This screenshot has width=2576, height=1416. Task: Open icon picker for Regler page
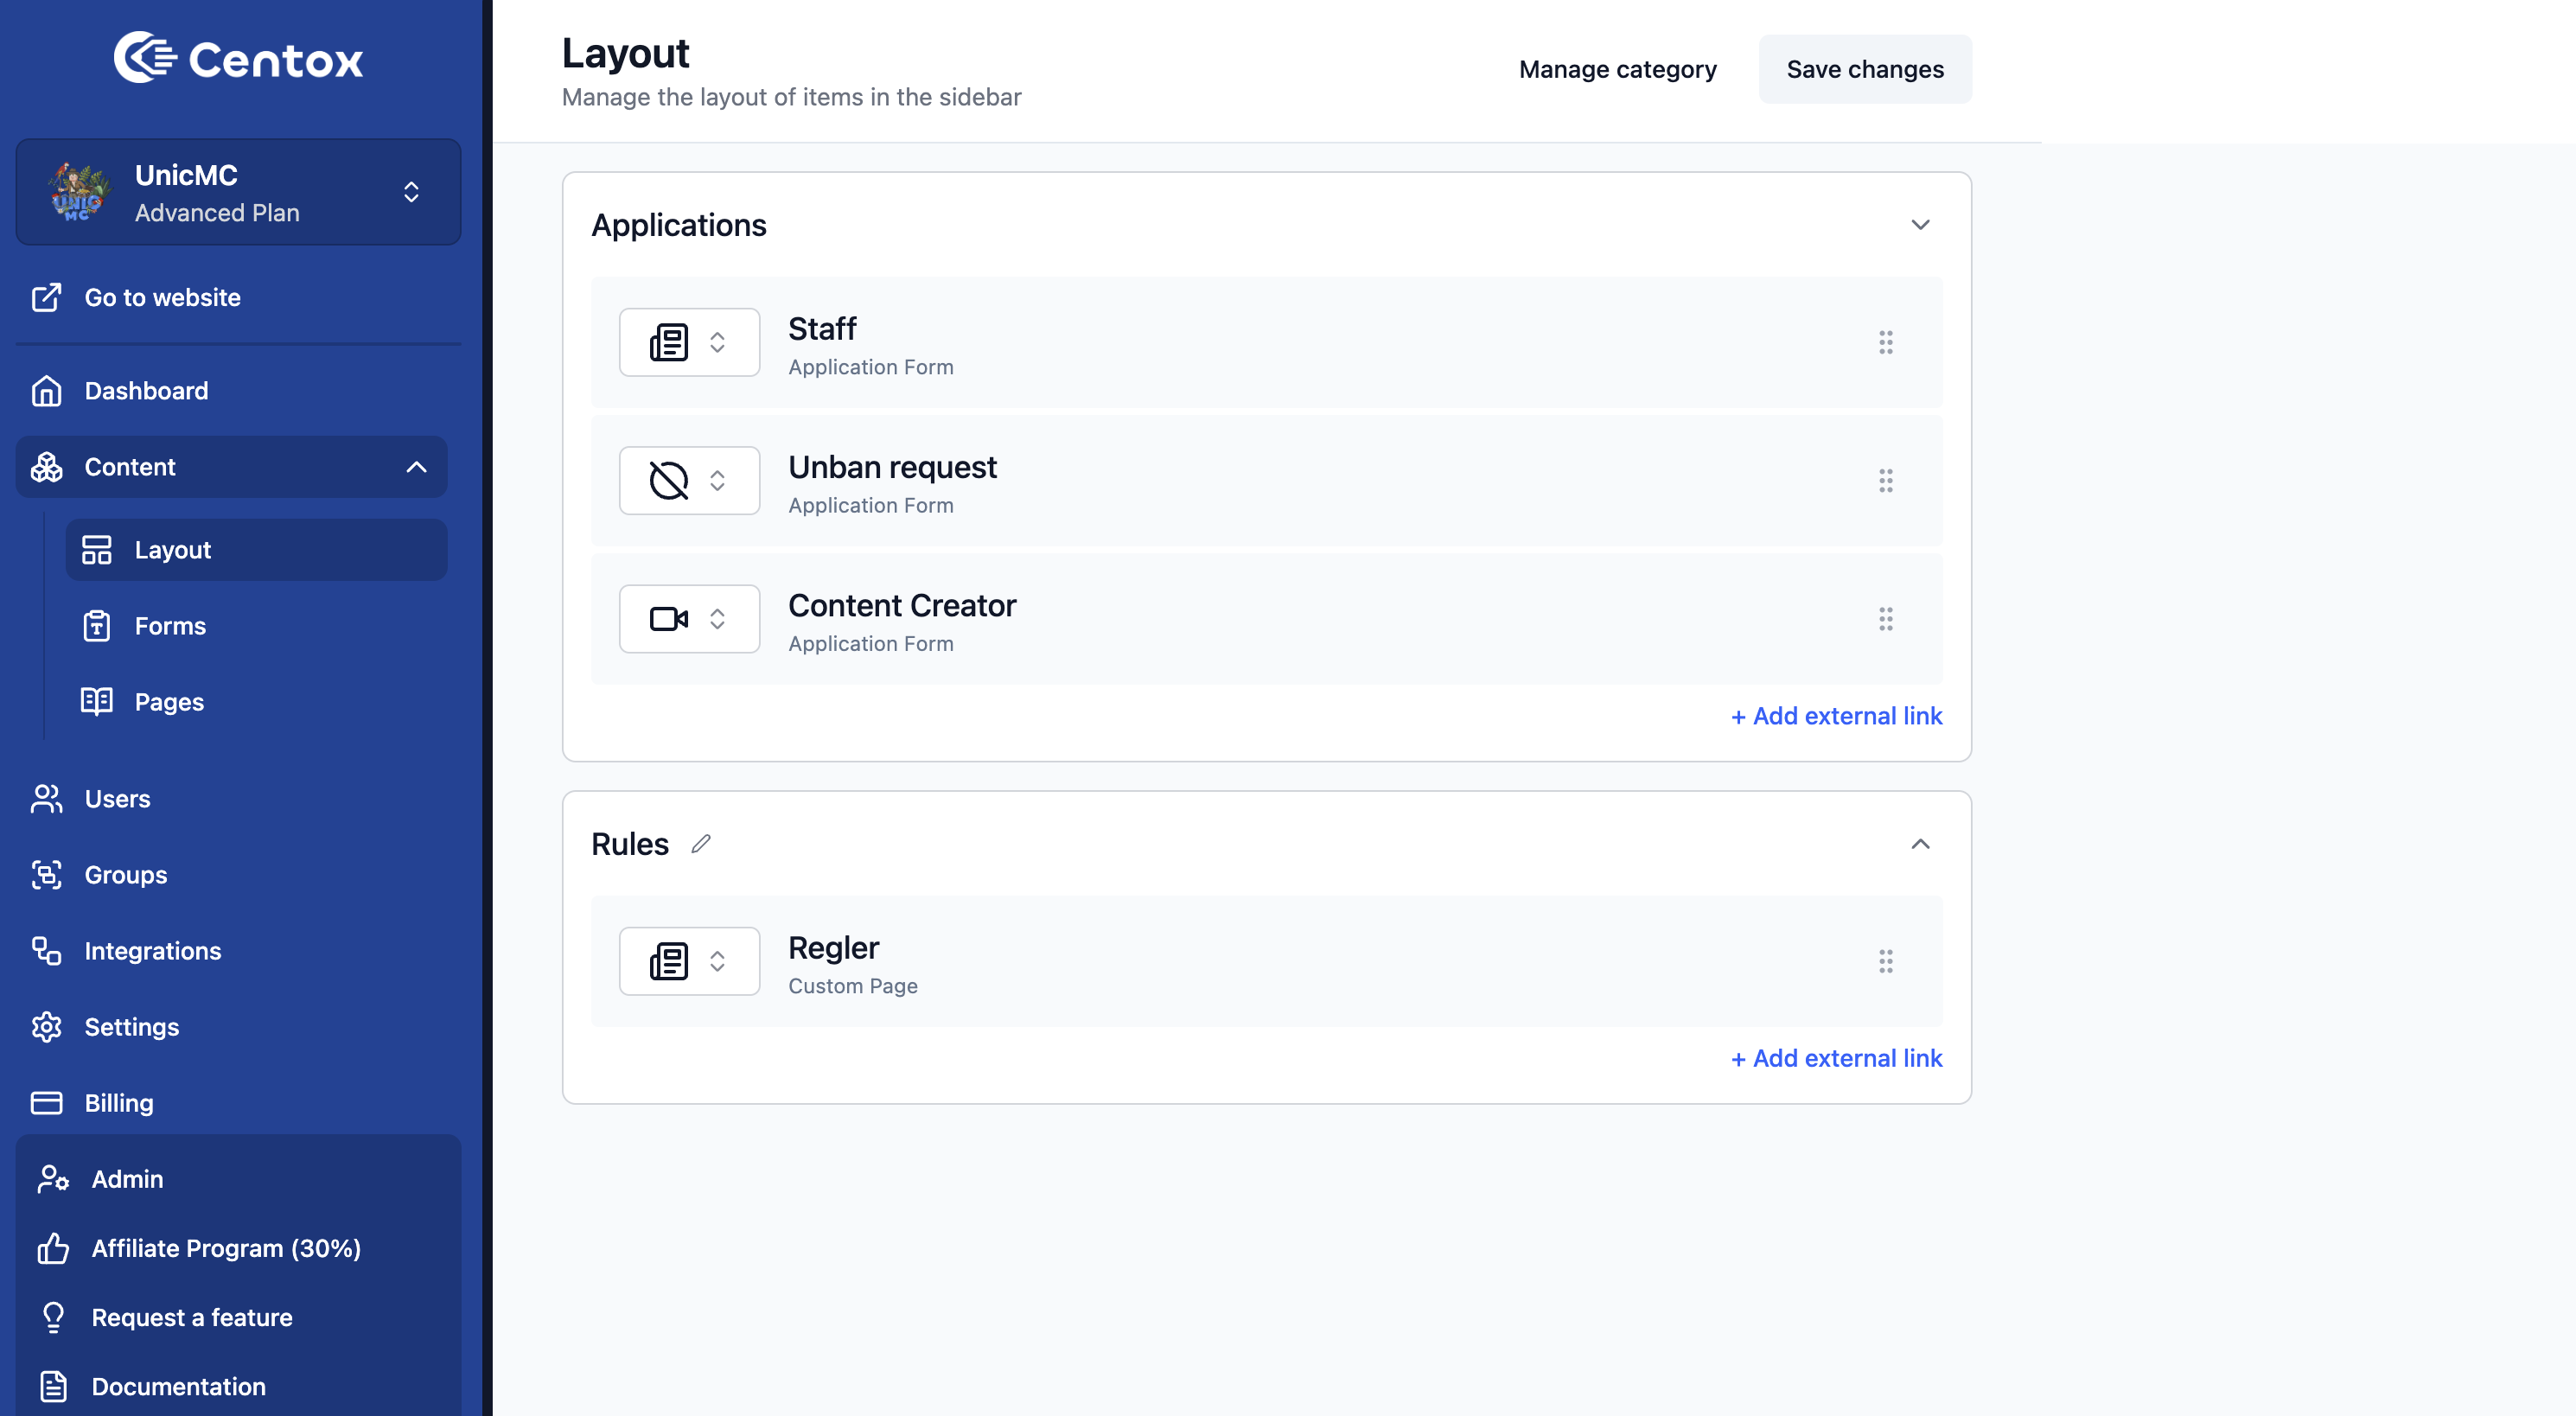pos(689,961)
